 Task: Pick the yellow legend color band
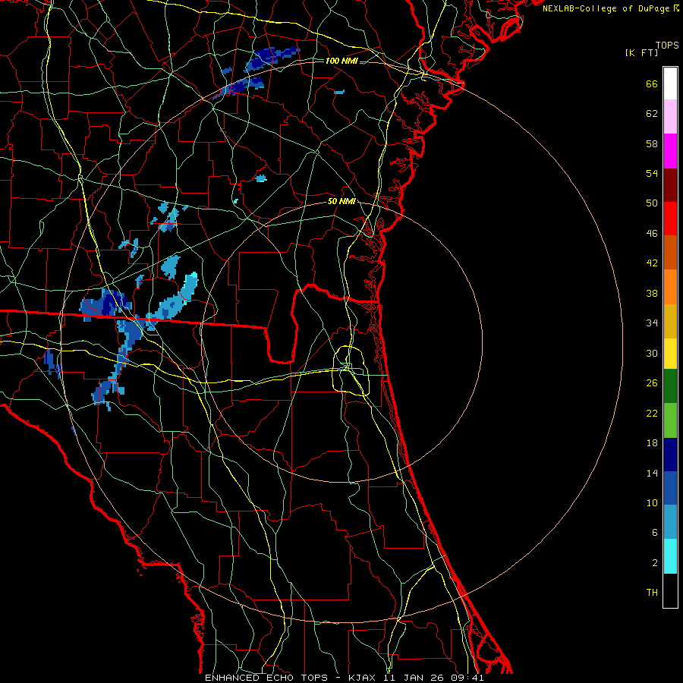click(x=670, y=354)
